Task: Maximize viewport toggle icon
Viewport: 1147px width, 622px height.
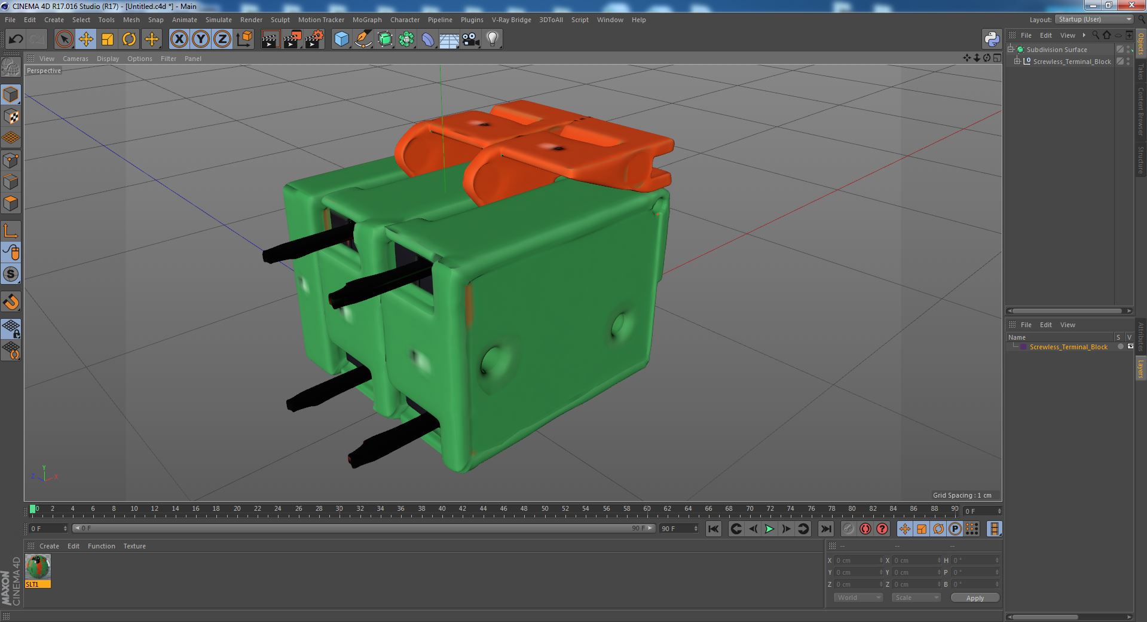Action: coord(997,58)
